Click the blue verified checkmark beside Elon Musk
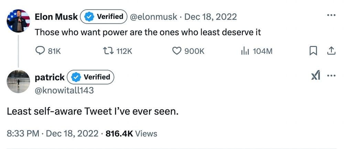344x149 pixels. tap(89, 16)
